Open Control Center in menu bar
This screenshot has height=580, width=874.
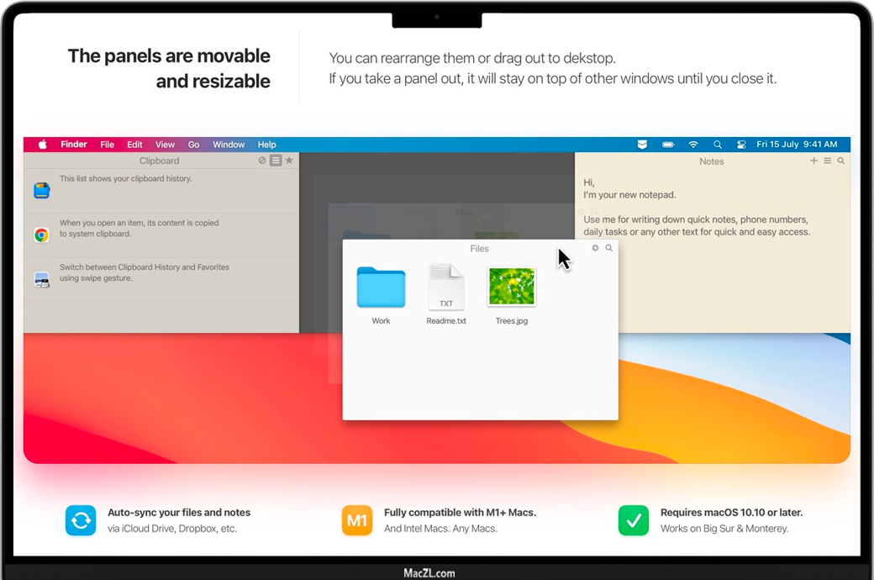point(741,145)
